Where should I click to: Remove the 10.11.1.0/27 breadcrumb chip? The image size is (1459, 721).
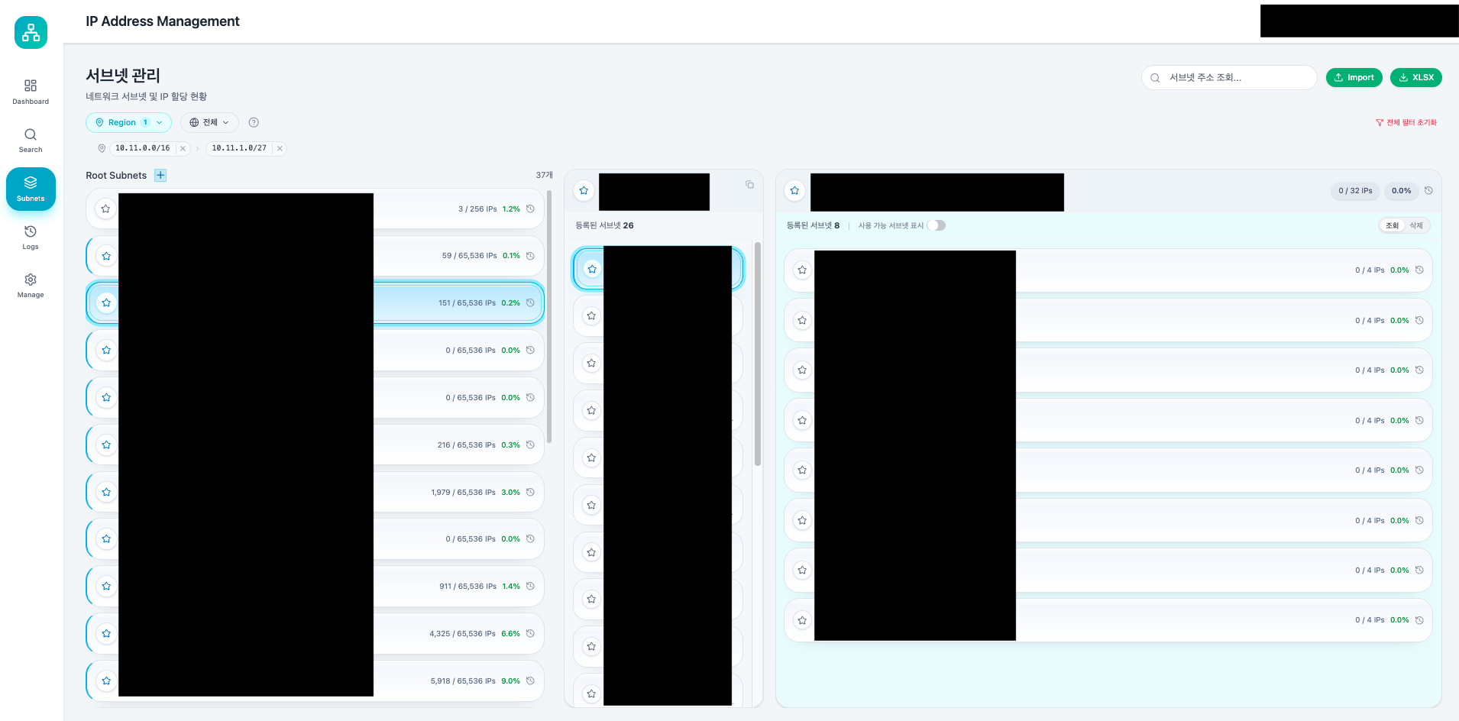(280, 149)
